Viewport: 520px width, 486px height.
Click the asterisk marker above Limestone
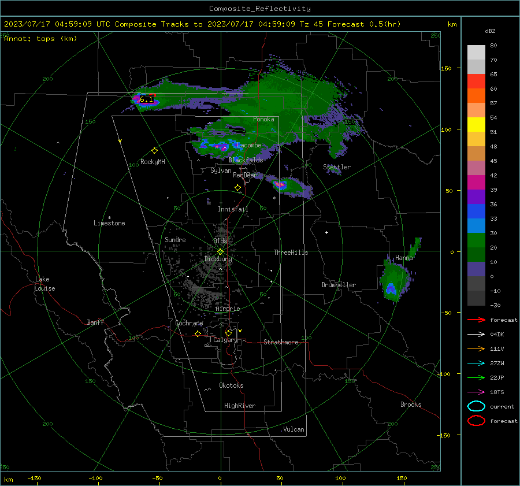(x=109, y=218)
